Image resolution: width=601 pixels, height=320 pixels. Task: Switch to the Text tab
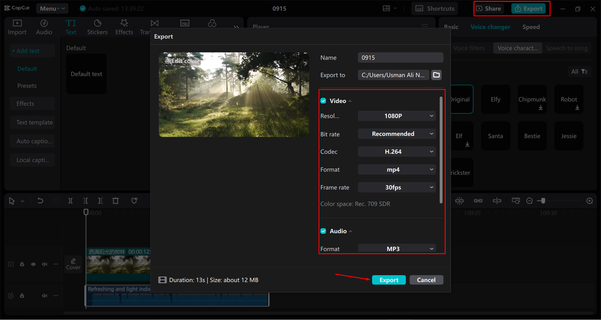[x=71, y=27]
